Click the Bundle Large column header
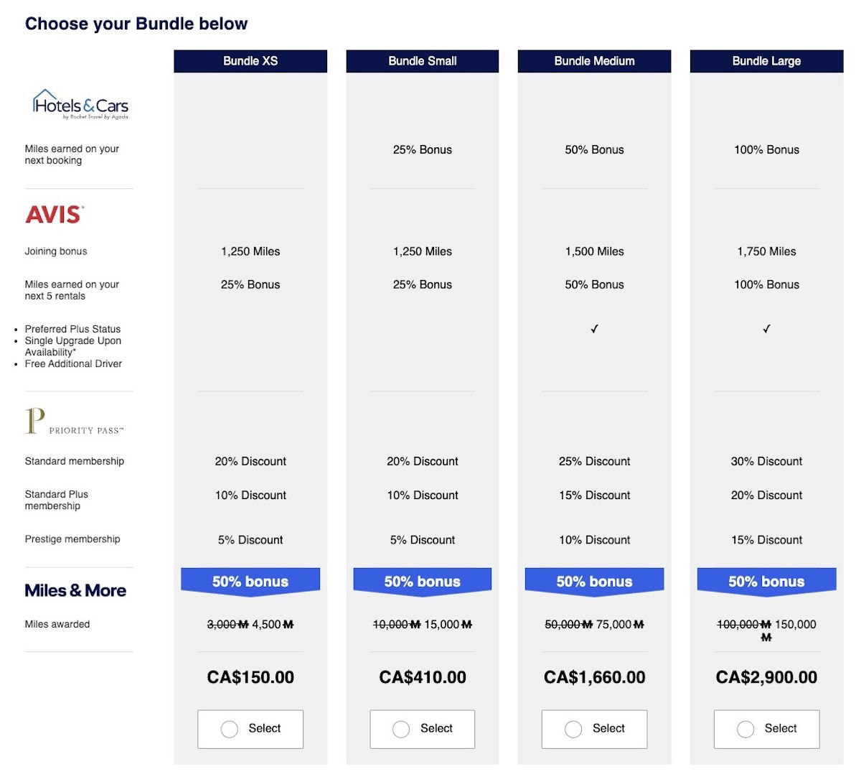Viewport: 861px width, 782px height. point(766,61)
